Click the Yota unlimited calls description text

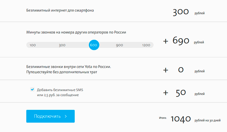pos(69,69)
